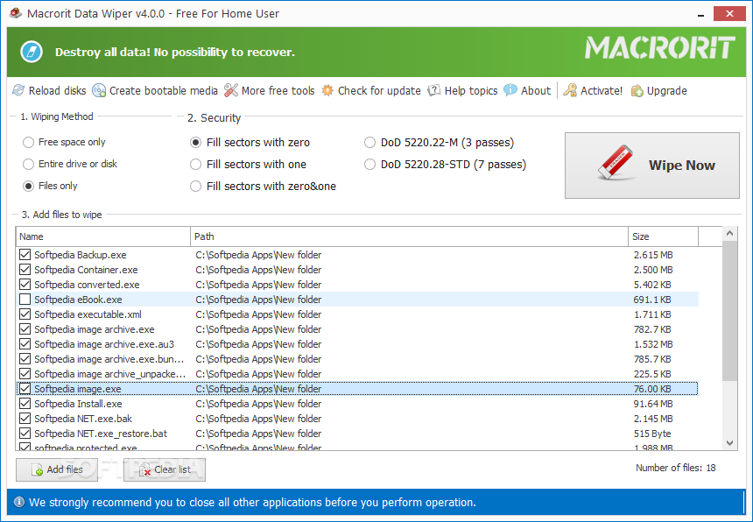This screenshot has height=522, width=753.
Task: Check Softpedia eBook.exe
Action: 25,300
